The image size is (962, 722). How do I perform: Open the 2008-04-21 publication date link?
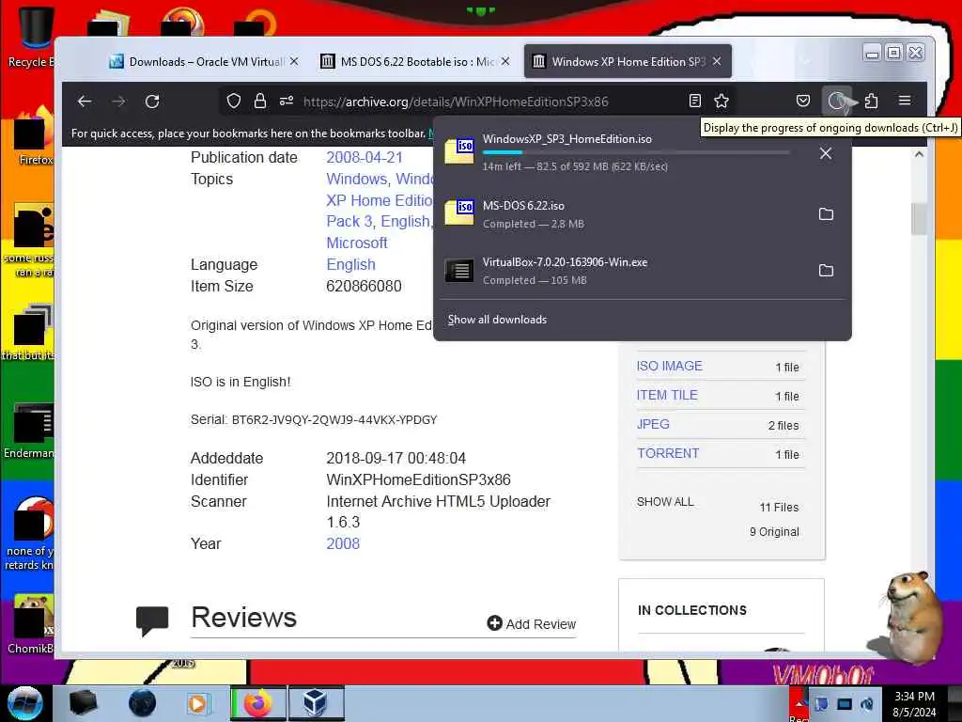click(x=365, y=157)
